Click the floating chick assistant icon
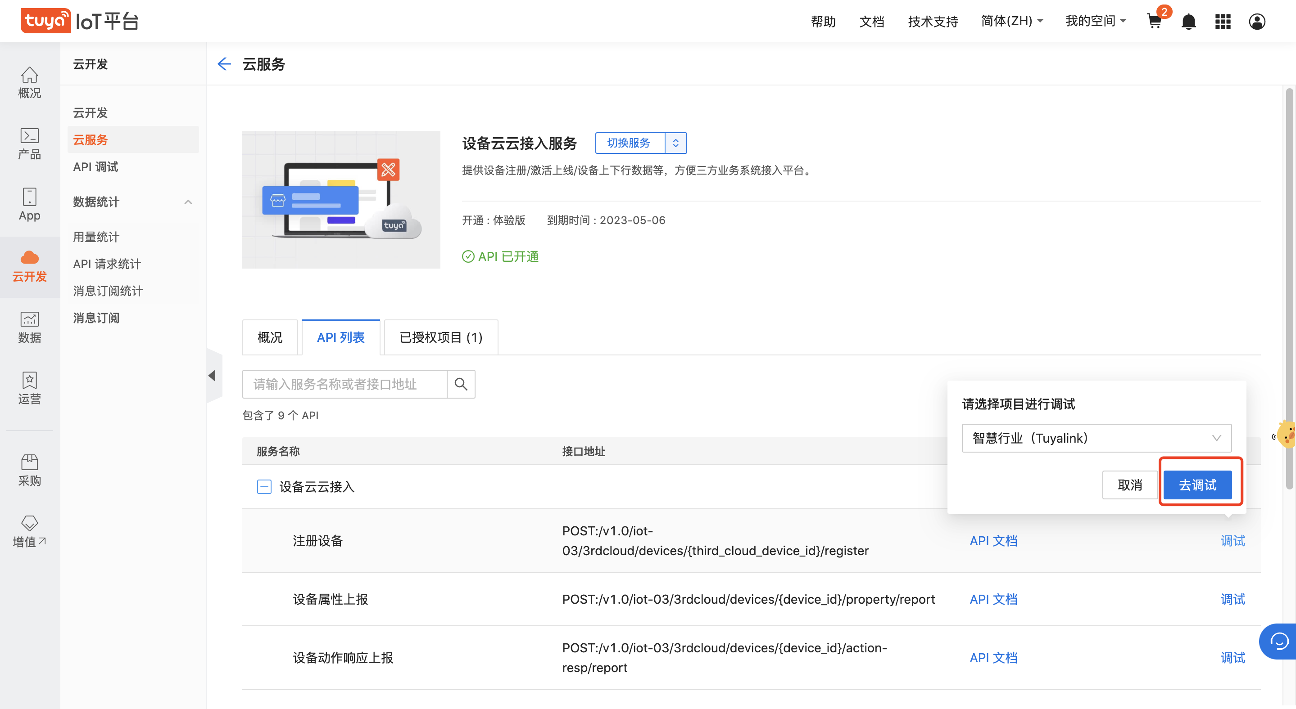1296x709 pixels. click(x=1287, y=435)
